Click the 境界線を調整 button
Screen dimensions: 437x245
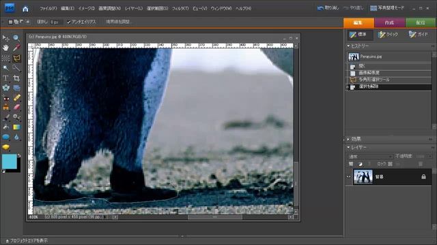click(118, 22)
